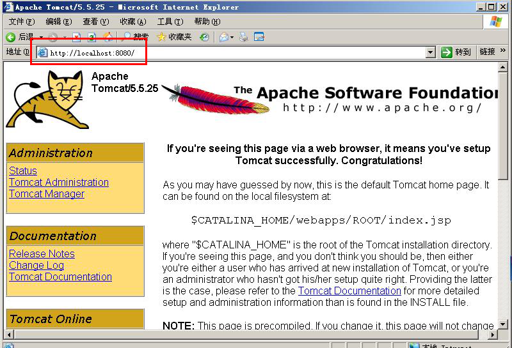Open the Edit (编辑) menu
Viewport: 512px width, 348px height.
coord(59,22)
